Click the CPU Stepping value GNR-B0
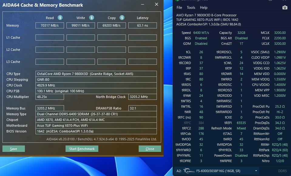The image size is (291, 176). (96, 80)
